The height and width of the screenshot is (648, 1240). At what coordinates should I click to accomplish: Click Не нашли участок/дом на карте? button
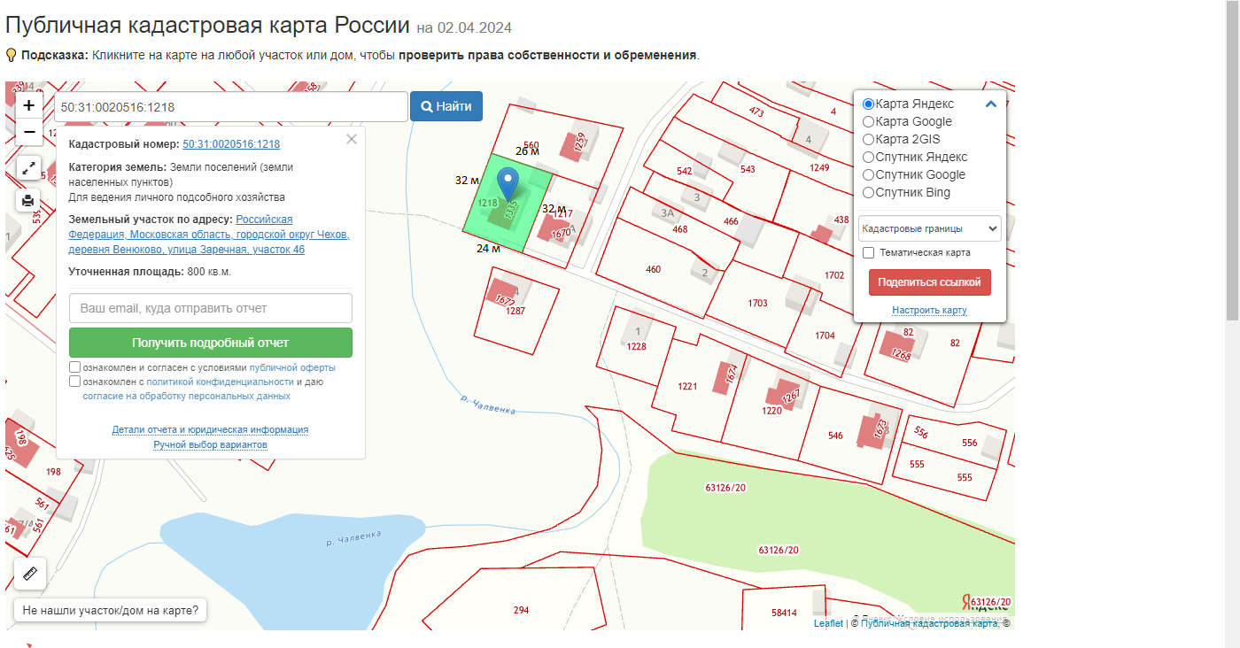[111, 610]
